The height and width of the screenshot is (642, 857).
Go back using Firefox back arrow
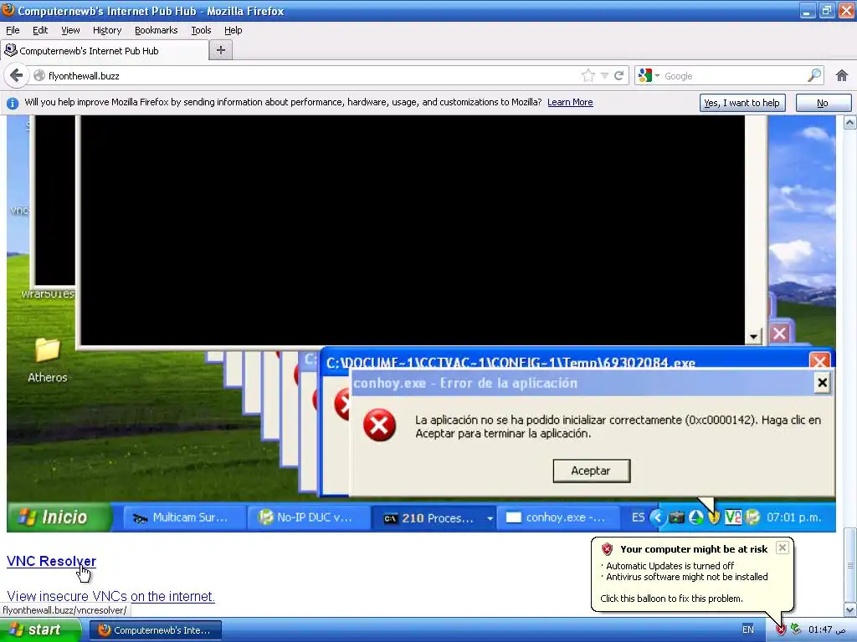17,75
